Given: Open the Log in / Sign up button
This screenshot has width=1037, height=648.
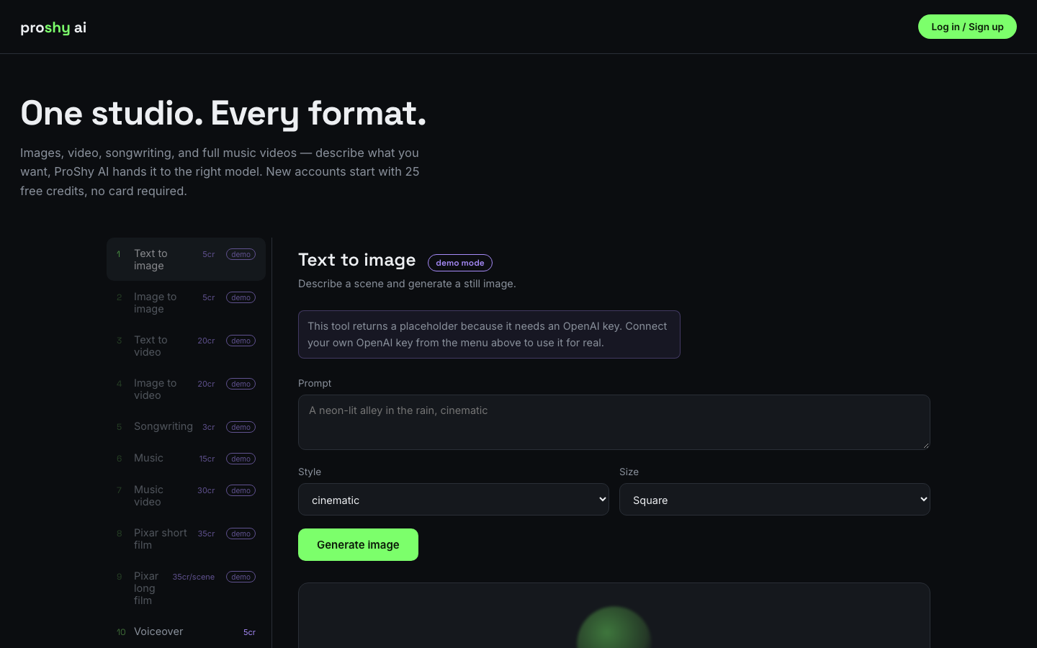Looking at the screenshot, I should tap(967, 27).
